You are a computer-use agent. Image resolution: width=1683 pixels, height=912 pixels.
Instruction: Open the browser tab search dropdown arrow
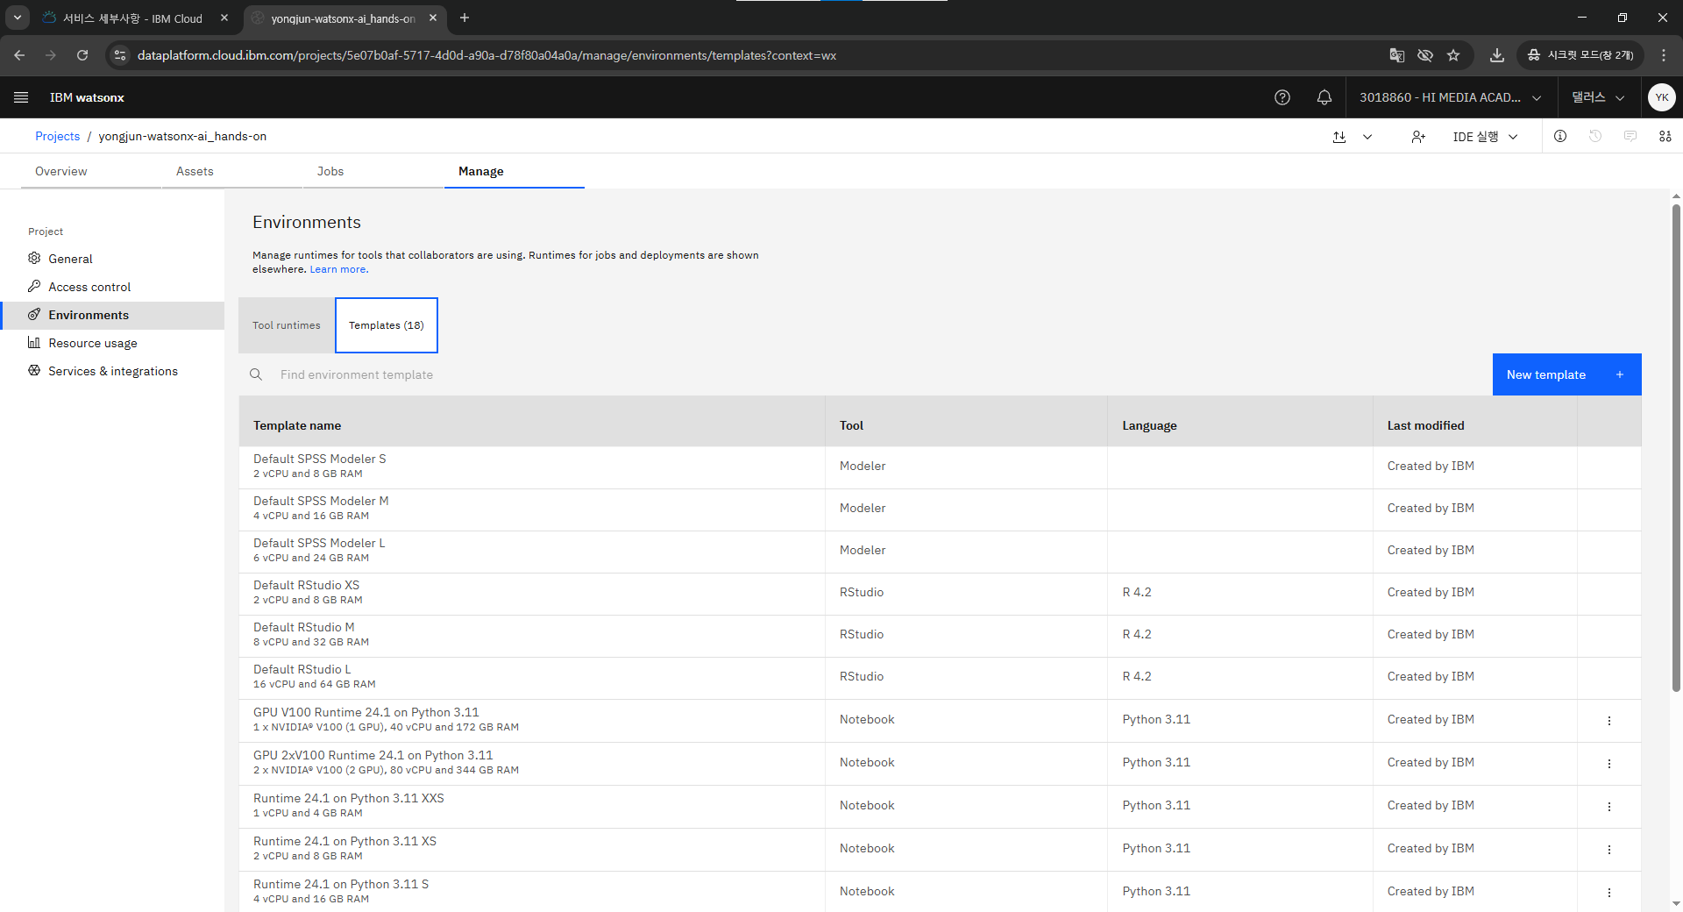pos(17,18)
